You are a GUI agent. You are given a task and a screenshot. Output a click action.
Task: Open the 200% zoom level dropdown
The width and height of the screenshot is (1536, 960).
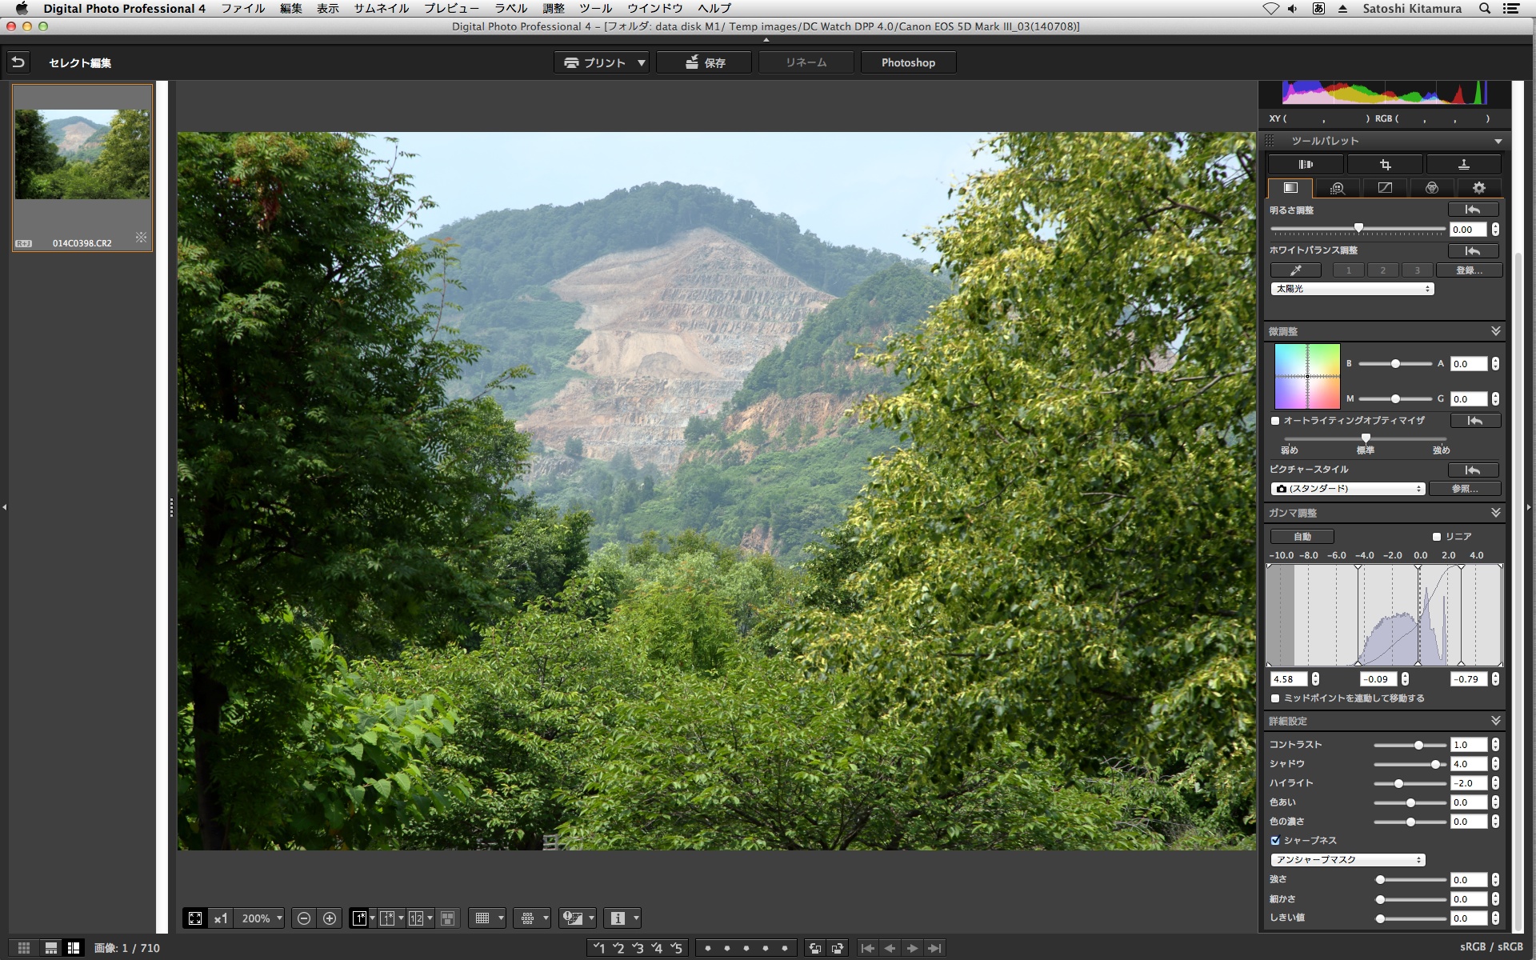click(262, 918)
